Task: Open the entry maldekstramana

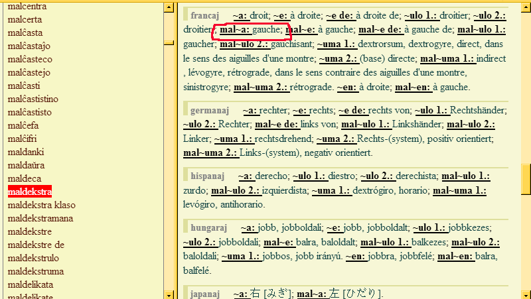Action: pos(40,218)
